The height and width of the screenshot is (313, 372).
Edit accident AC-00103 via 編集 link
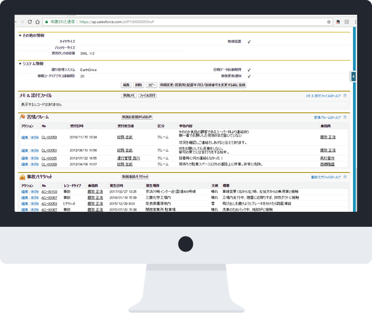point(25,192)
